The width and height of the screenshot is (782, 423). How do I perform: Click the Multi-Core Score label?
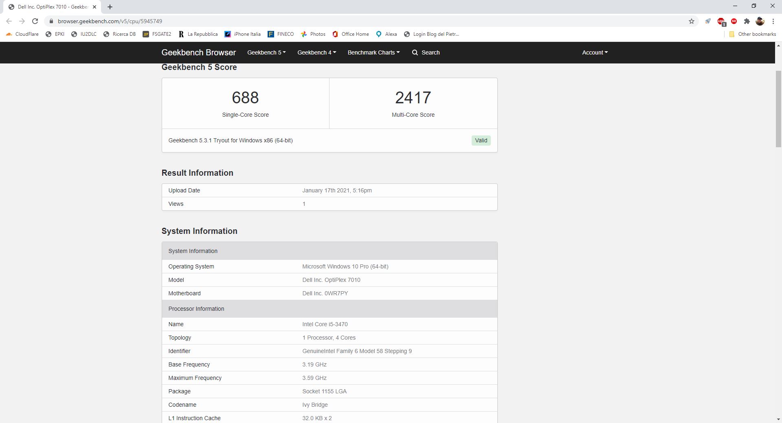(413, 115)
